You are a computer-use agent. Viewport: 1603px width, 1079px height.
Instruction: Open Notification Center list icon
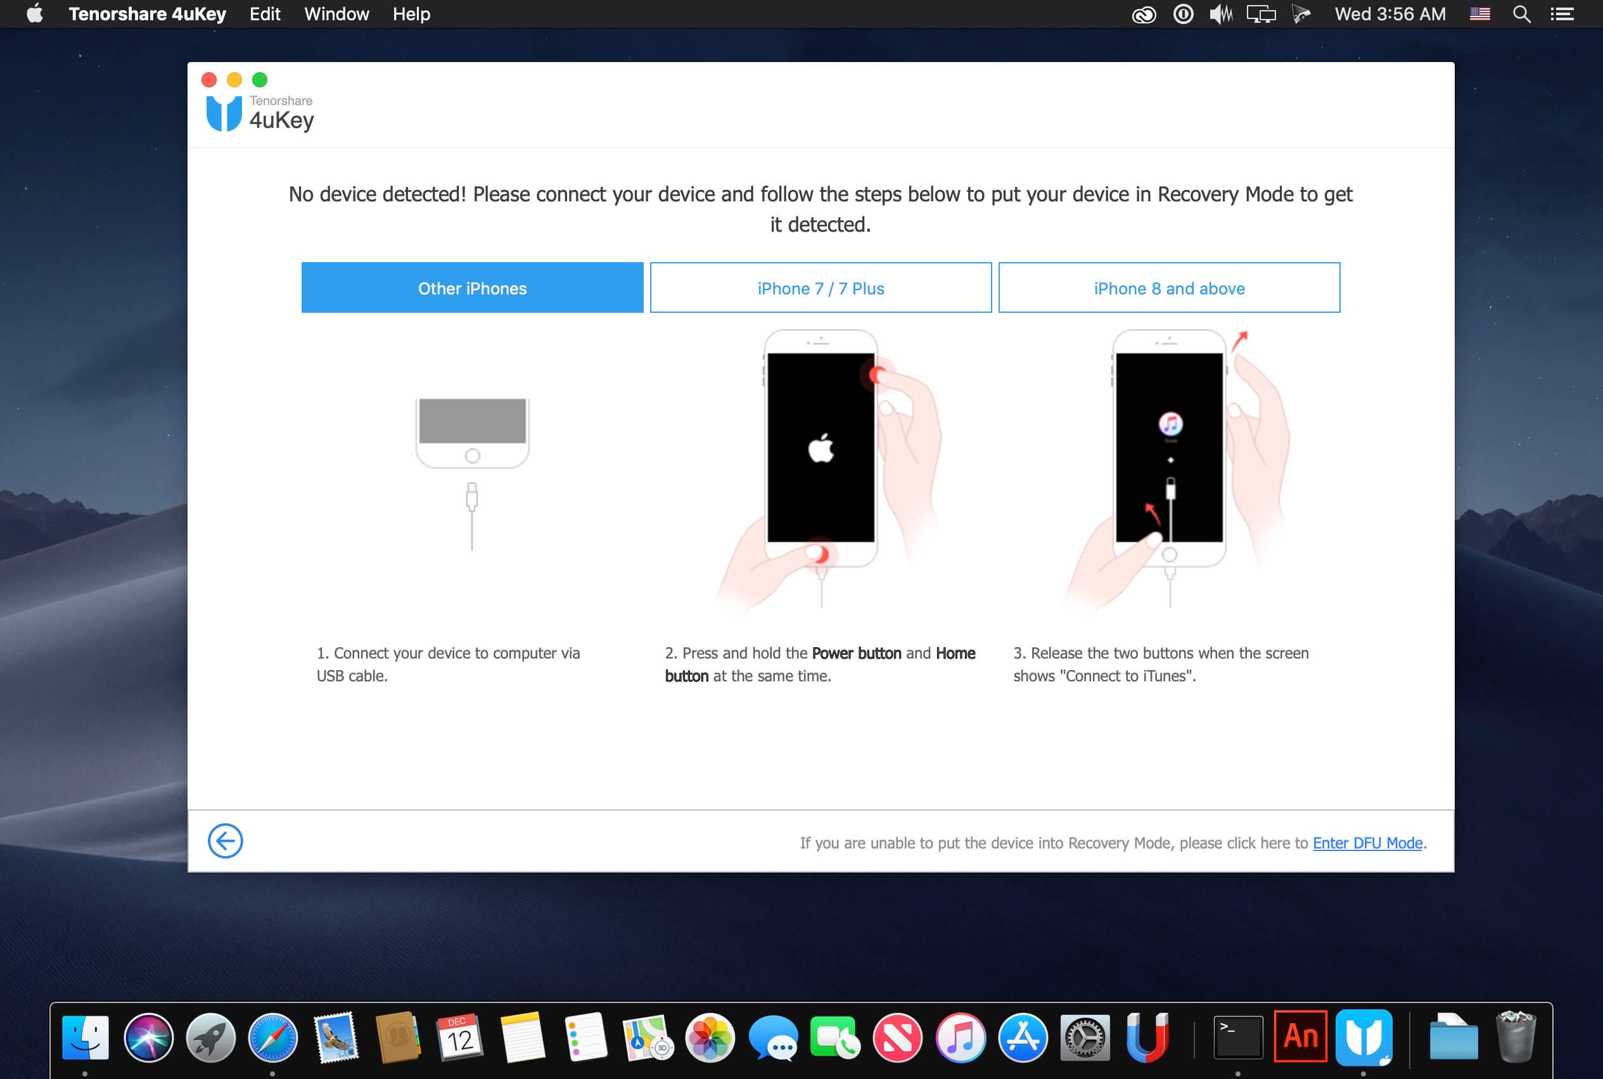(1562, 14)
